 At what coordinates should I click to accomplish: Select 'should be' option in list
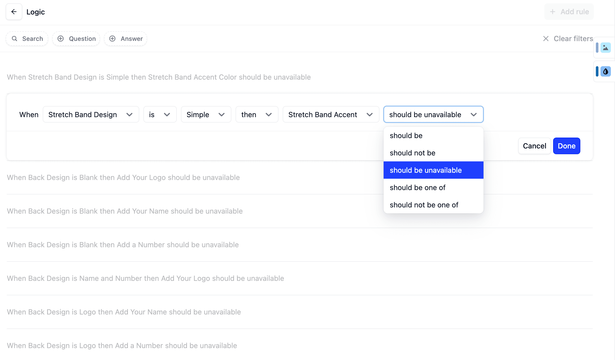point(406,136)
